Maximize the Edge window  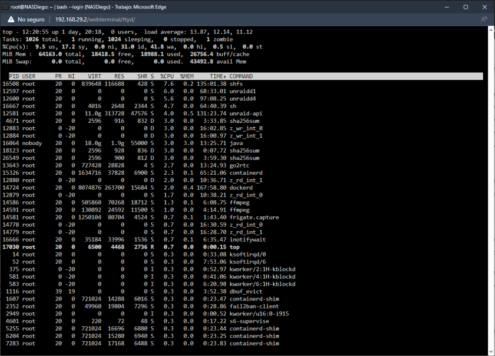click(x=466, y=6)
